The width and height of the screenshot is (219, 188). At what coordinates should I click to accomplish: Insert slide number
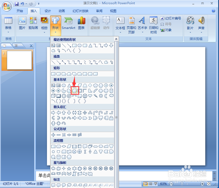tap(171, 18)
